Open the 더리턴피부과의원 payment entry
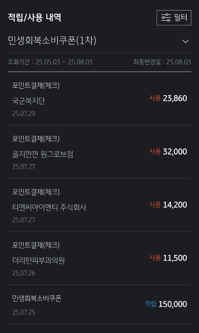Image resolution: width=199 pixels, height=333 pixels. point(38,260)
